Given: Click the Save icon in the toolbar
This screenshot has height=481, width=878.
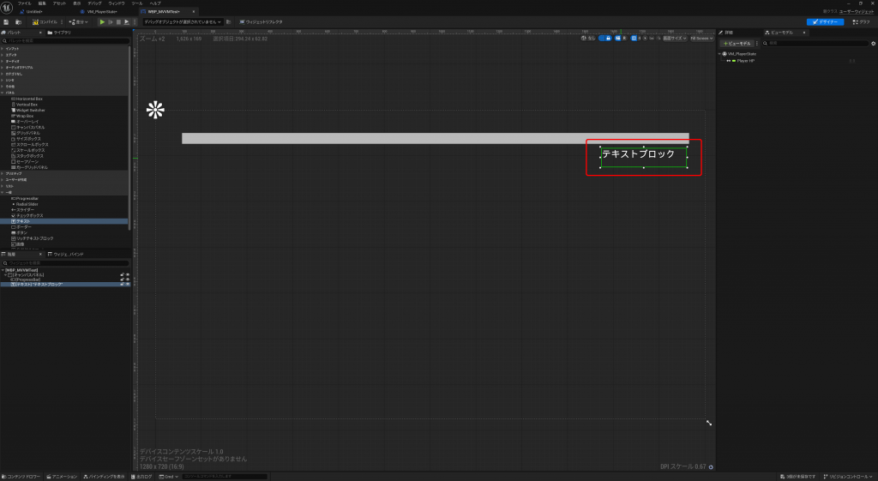Looking at the screenshot, I should (x=7, y=21).
